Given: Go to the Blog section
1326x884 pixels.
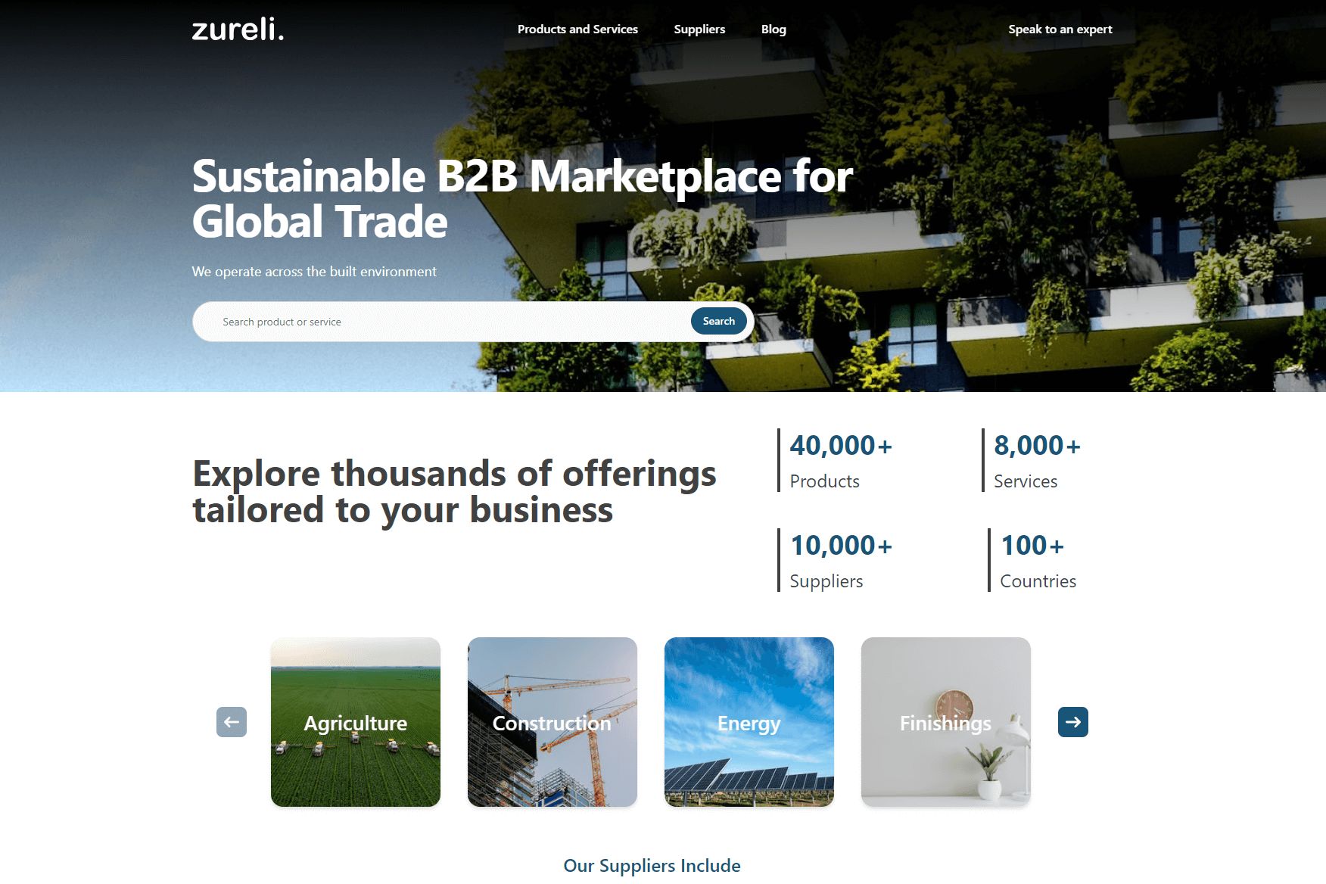Looking at the screenshot, I should click(773, 29).
